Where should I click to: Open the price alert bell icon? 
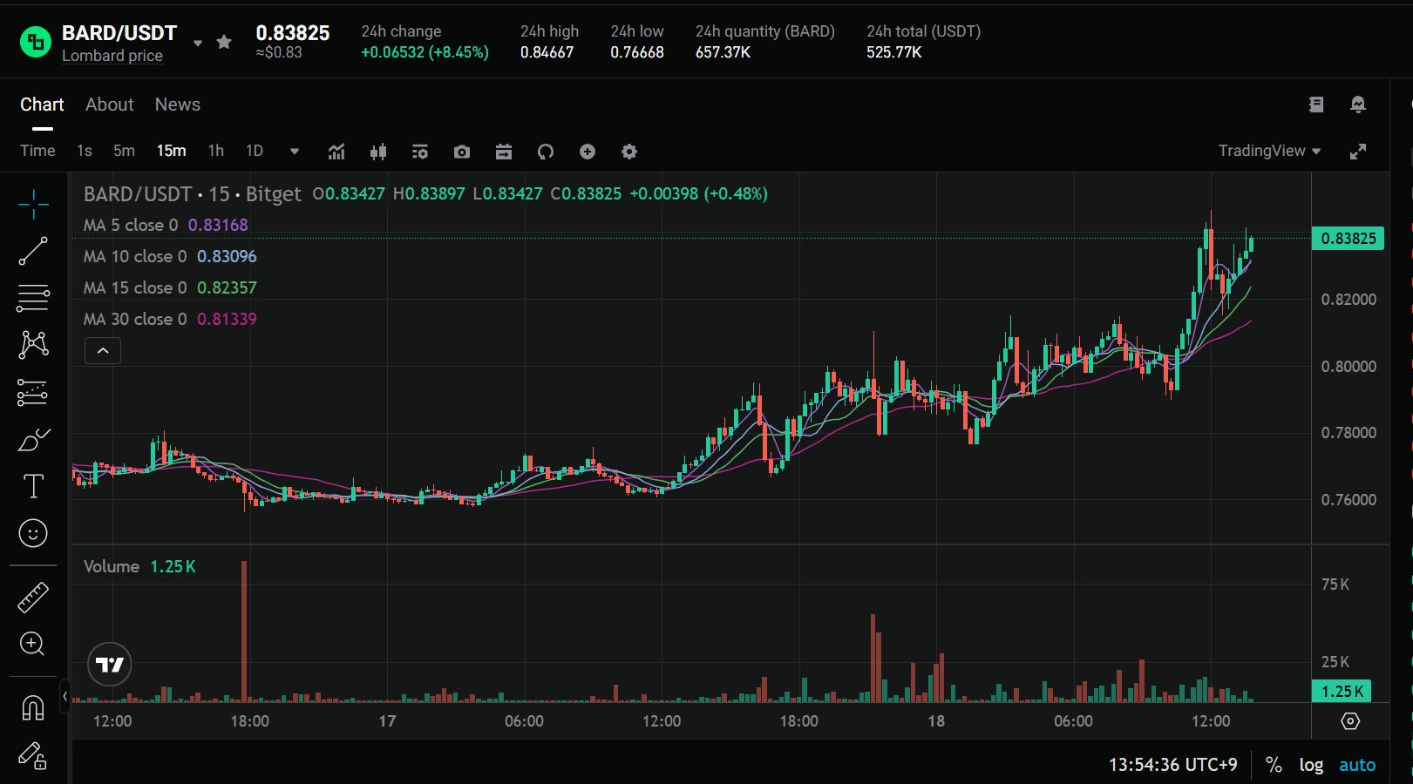coord(1358,105)
